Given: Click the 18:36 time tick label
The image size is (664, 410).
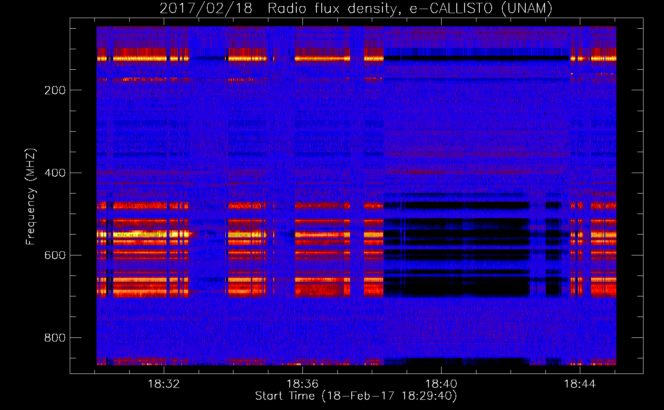Looking at the screenshot, I should 302,384.
